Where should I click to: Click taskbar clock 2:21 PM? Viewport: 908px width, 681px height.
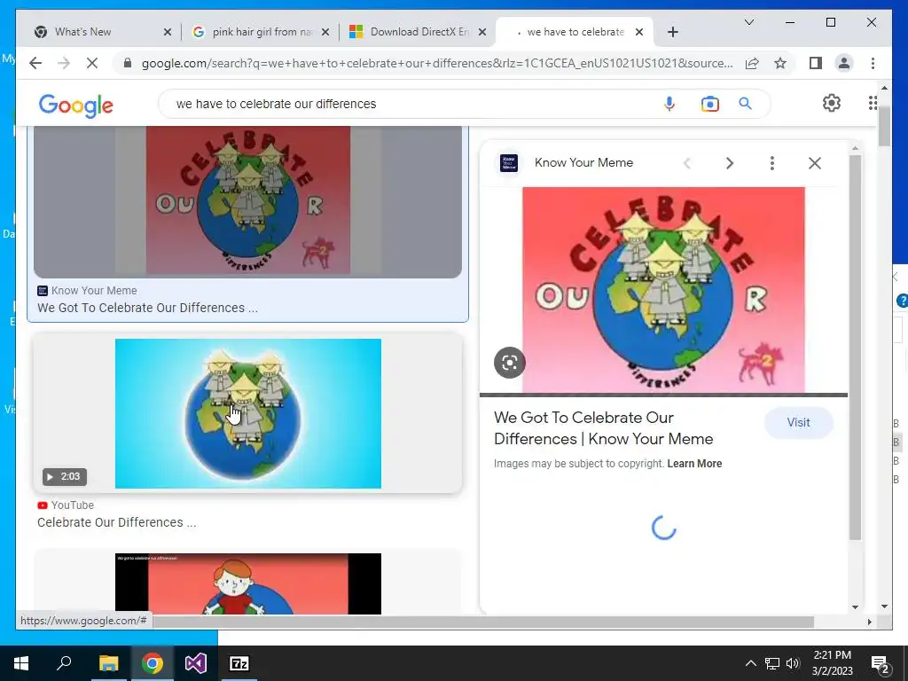pyautogui.click(x=832, y=663)
